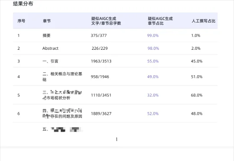Click sequence number 1 in the 摘要 row
The width and height of the screenshot is (234, 161).
(x=19, y=35)
